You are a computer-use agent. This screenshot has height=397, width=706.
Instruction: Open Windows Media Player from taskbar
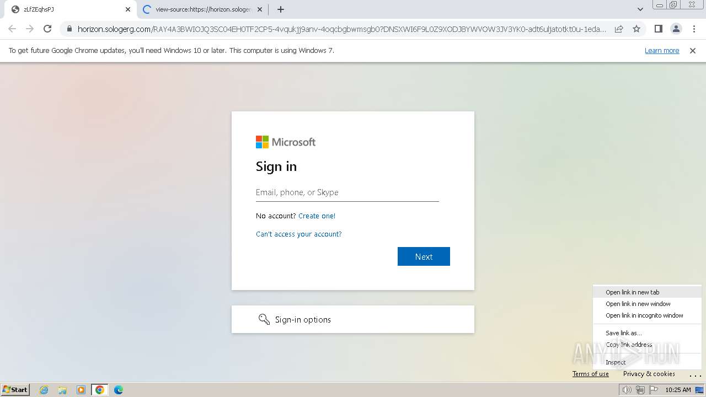81,390
